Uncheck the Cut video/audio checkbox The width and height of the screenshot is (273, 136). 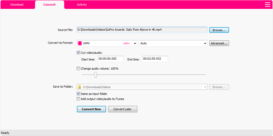tap(79, 53)
